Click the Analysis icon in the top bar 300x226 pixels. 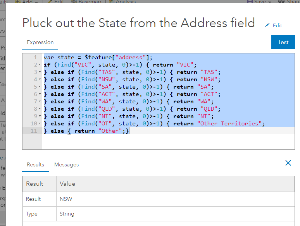point(110,2)
